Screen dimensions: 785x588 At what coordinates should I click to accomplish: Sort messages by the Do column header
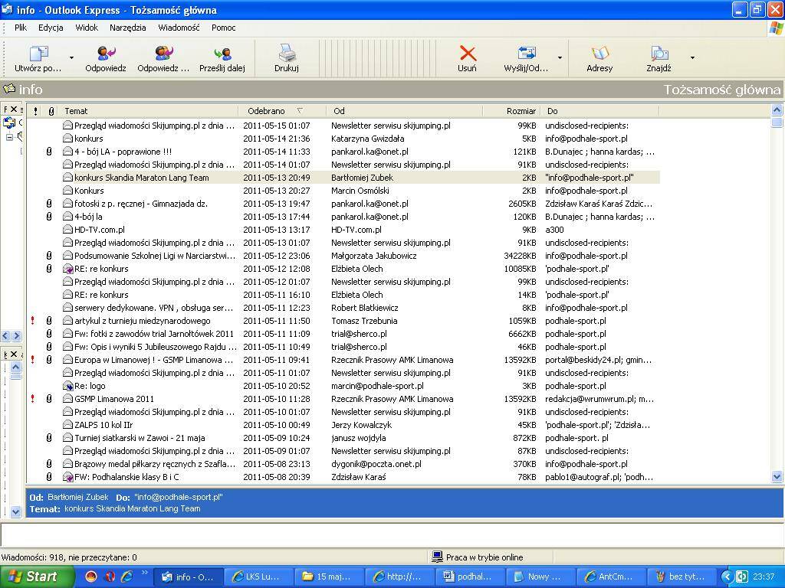(600, 111)
